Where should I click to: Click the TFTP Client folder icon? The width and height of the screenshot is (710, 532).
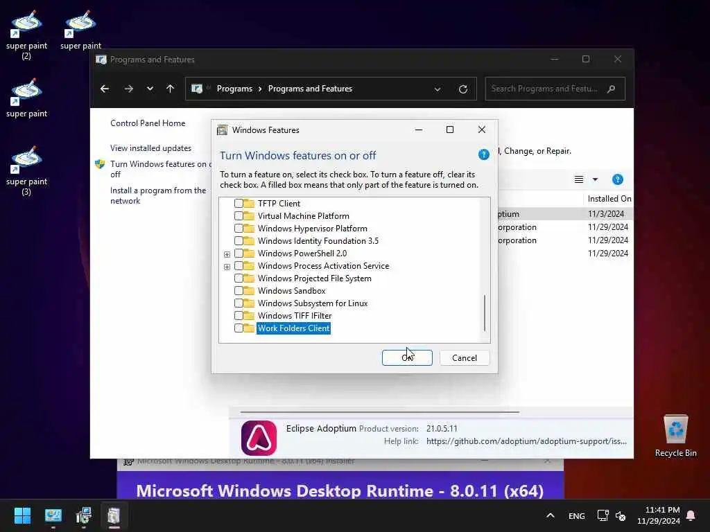(249, 204)
